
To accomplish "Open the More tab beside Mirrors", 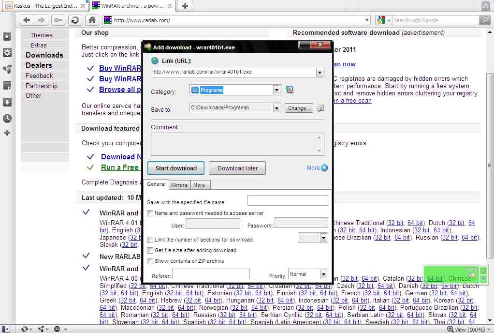I will pyautogui.click(x=199, y=185).
